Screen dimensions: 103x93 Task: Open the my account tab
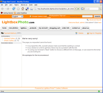click(43, 28)
